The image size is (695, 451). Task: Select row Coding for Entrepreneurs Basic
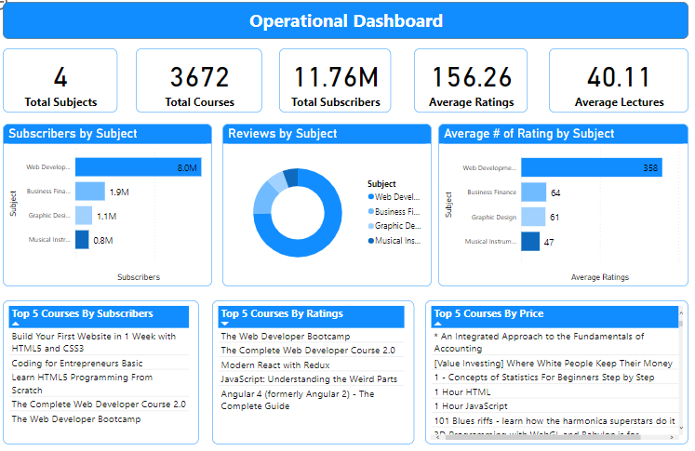coord(100,364)
